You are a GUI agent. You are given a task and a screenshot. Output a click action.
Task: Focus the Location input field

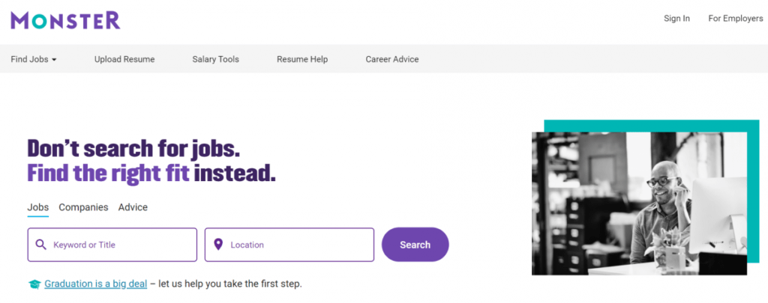tap(289, 245)
